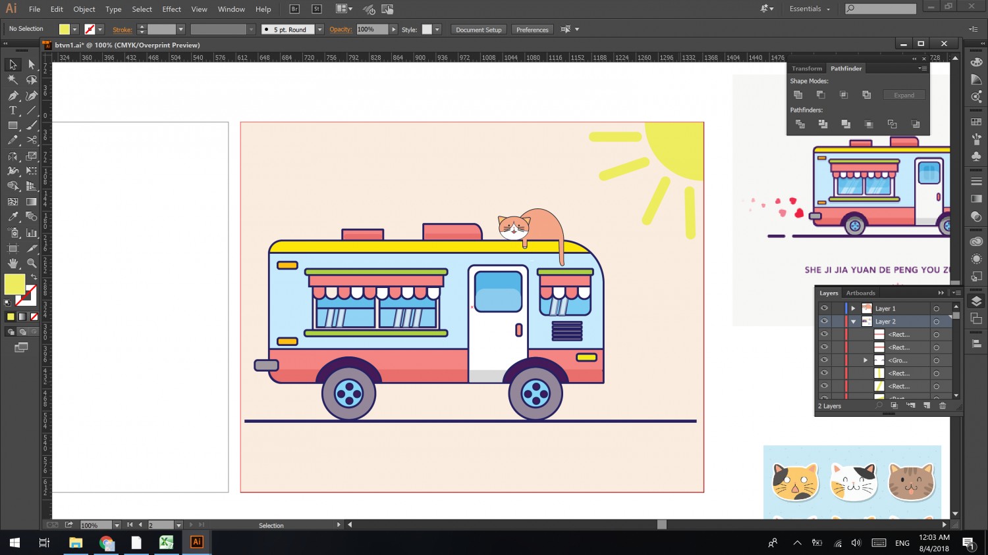Open the Essentials workspace dropdown
Viewport: 988px width, 555px height.
pos(810,9)
